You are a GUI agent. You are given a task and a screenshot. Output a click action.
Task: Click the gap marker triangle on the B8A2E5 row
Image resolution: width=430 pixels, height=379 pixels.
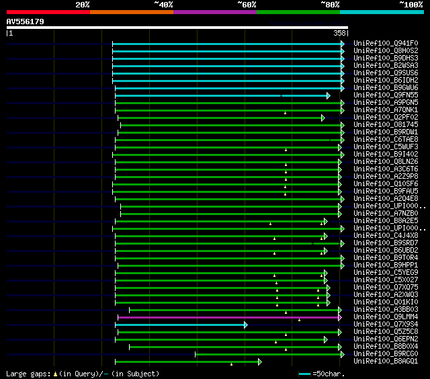pos(271,223)
